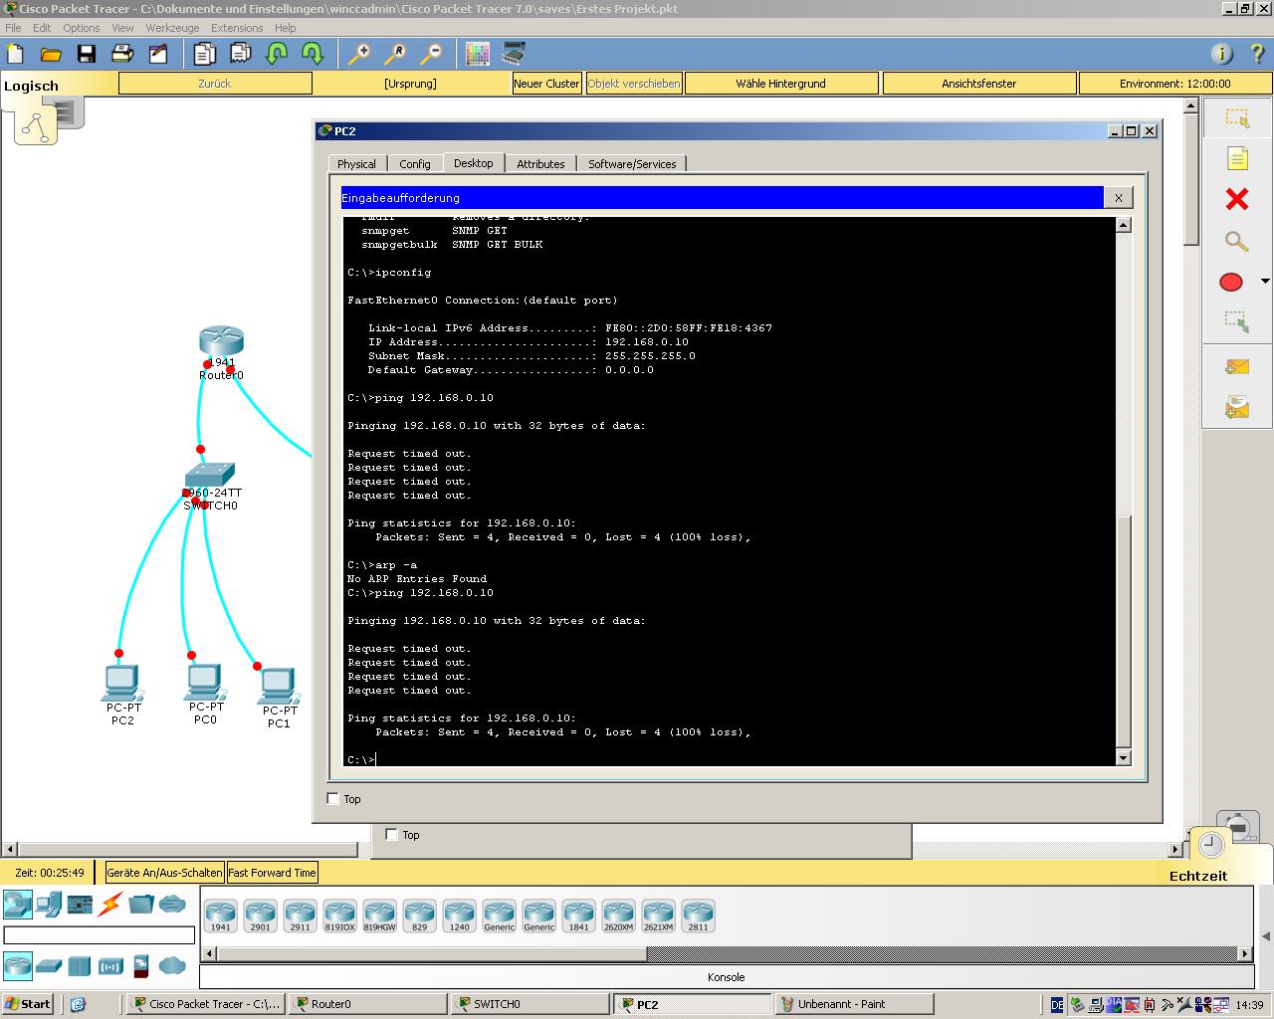Screen dimensions: 1274x1019
Task: Select the red ellipse Draw shape tool
Action: pyautogui.click(x=1231, y=283)
